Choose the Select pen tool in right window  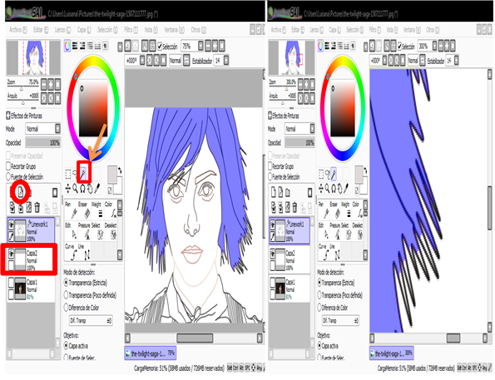347,231
